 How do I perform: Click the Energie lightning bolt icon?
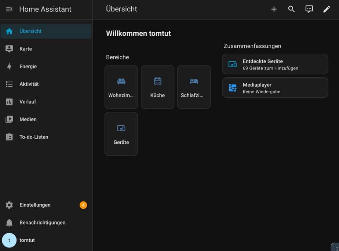[x=9, y=67]
